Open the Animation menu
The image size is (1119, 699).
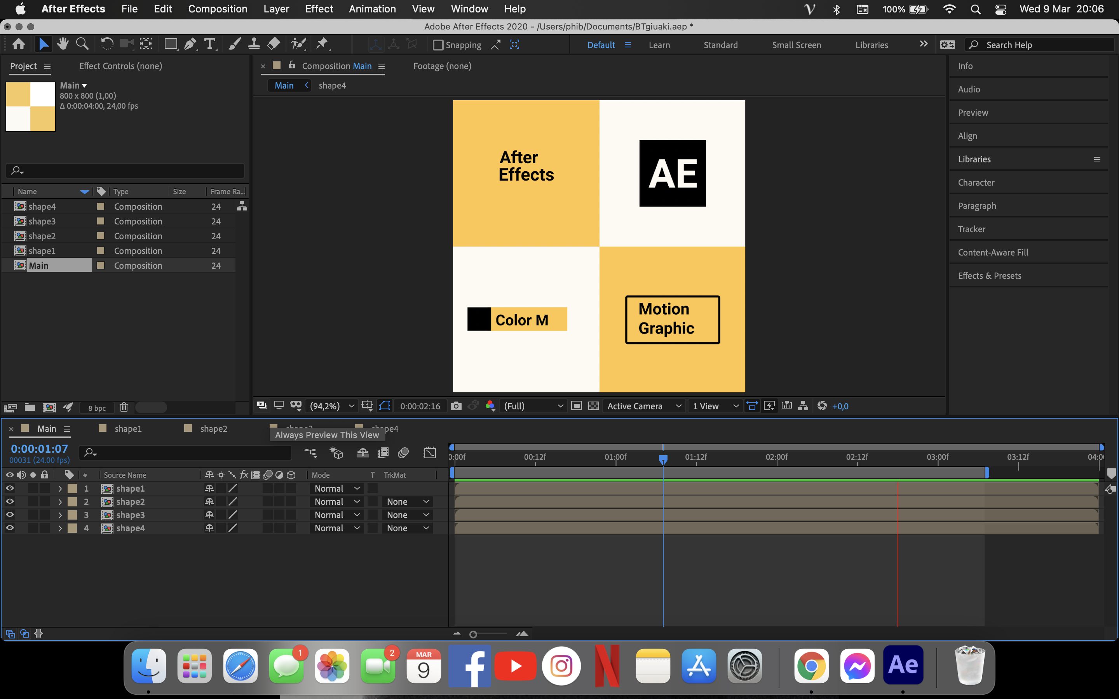click(372, 9)
